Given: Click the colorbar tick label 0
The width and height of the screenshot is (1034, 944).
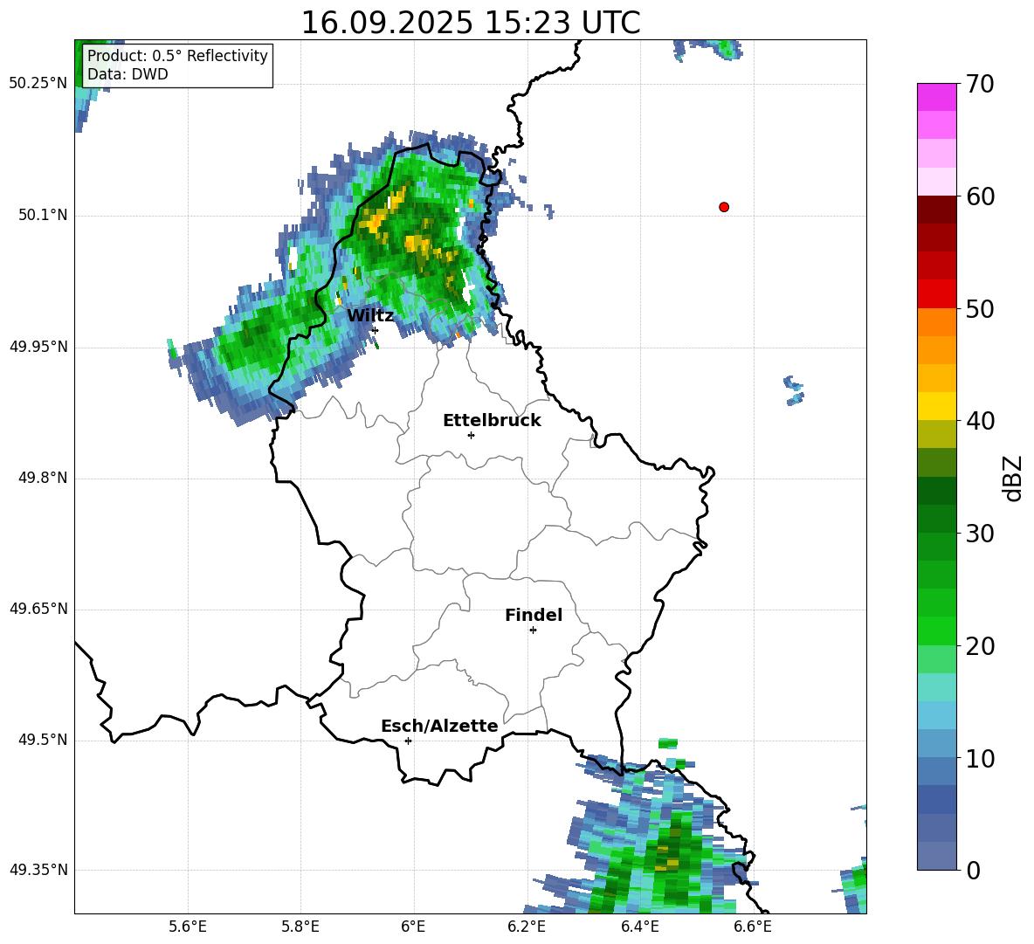Looking at the screenshot, I should coord(973,870).
